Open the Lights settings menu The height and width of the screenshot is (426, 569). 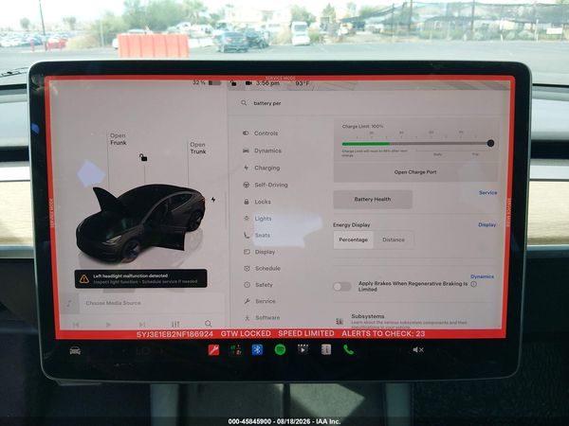tap(258, 219)
